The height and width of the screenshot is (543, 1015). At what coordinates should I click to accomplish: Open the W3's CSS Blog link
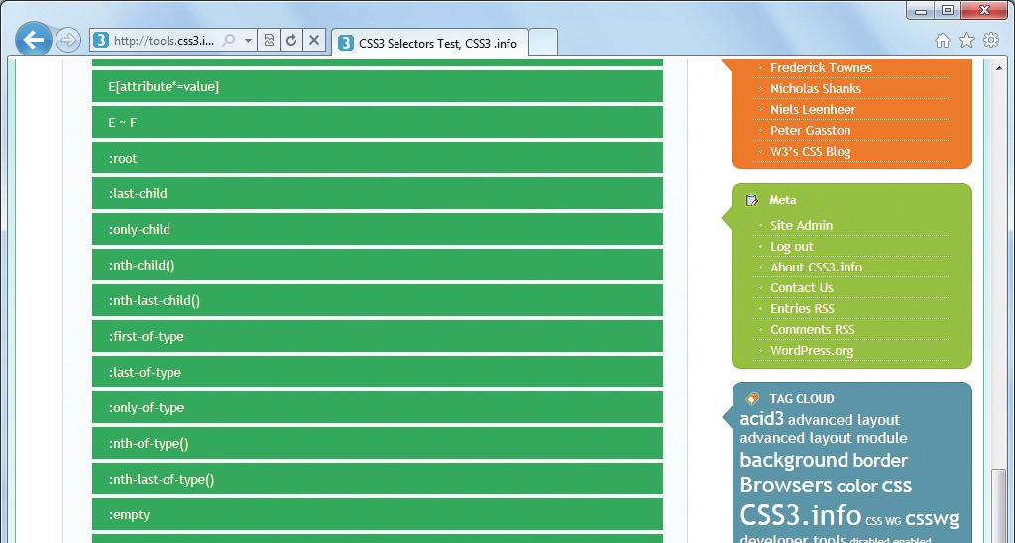[811, 151]
